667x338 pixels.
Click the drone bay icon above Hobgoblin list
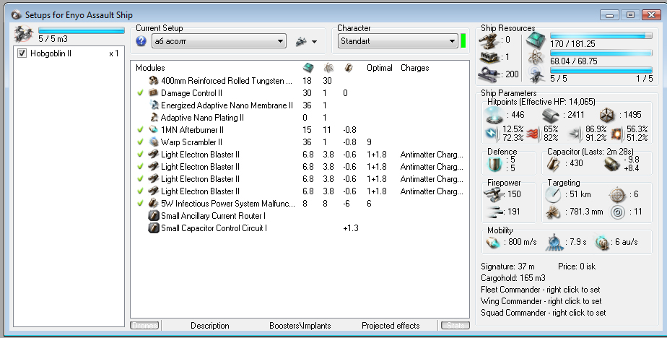pos(24,34)
